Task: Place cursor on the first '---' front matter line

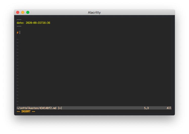Action: pyautogui.click(x=19, y=19)
